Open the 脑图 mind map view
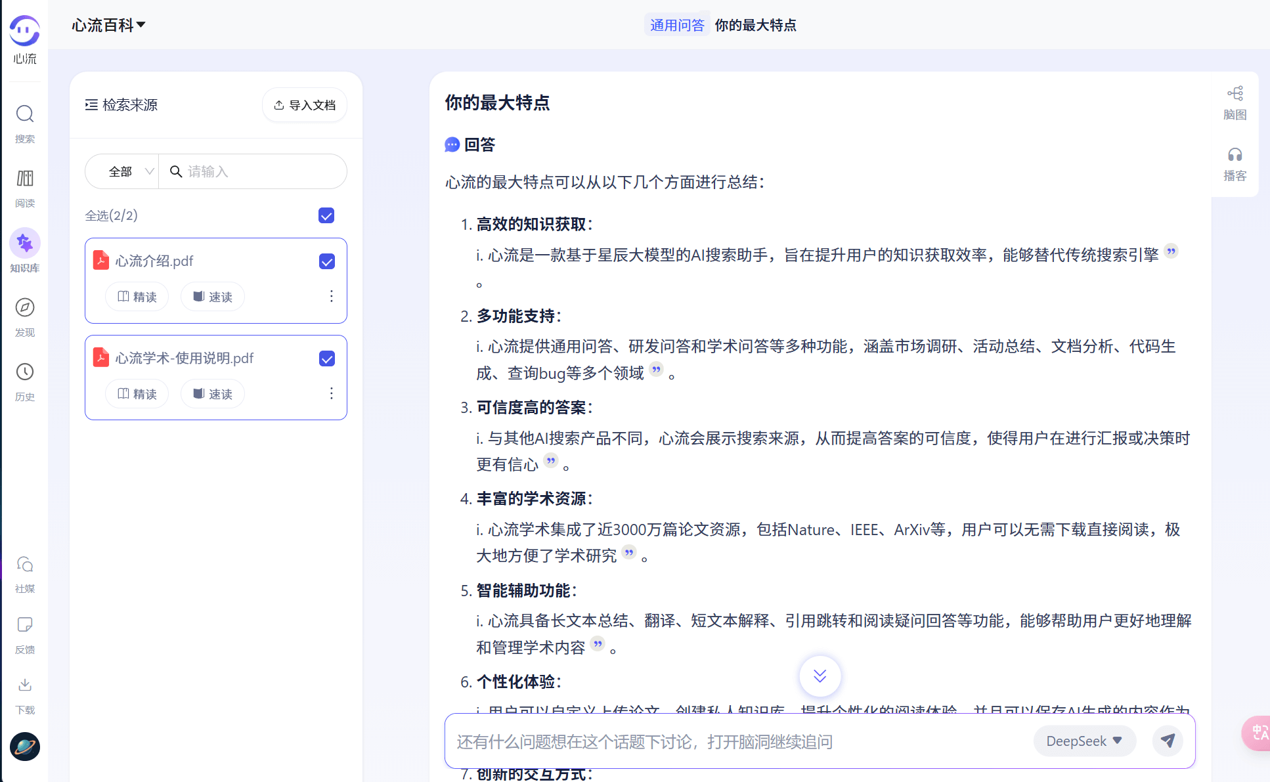 click(1235, 102)
